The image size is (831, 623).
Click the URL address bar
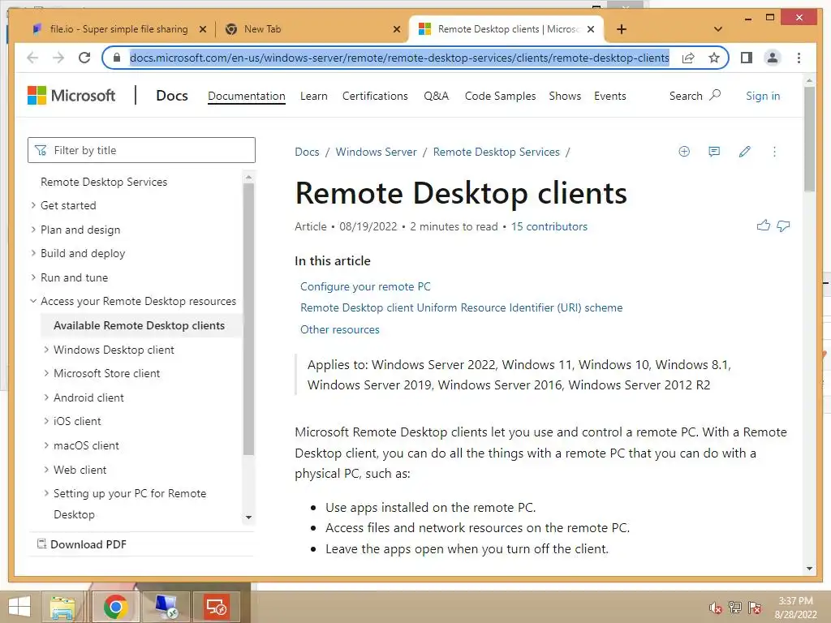pos(399,58)
